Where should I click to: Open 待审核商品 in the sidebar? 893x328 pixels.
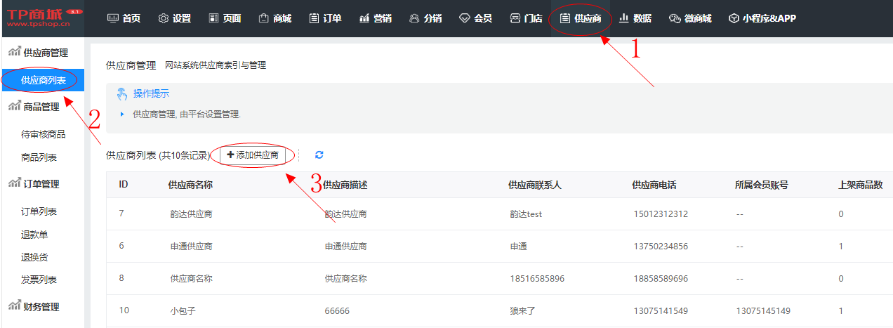point(44,134)
